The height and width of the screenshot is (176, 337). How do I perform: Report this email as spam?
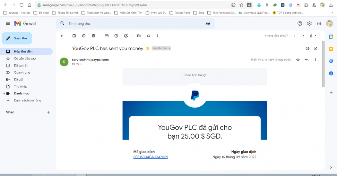(84, 36)
